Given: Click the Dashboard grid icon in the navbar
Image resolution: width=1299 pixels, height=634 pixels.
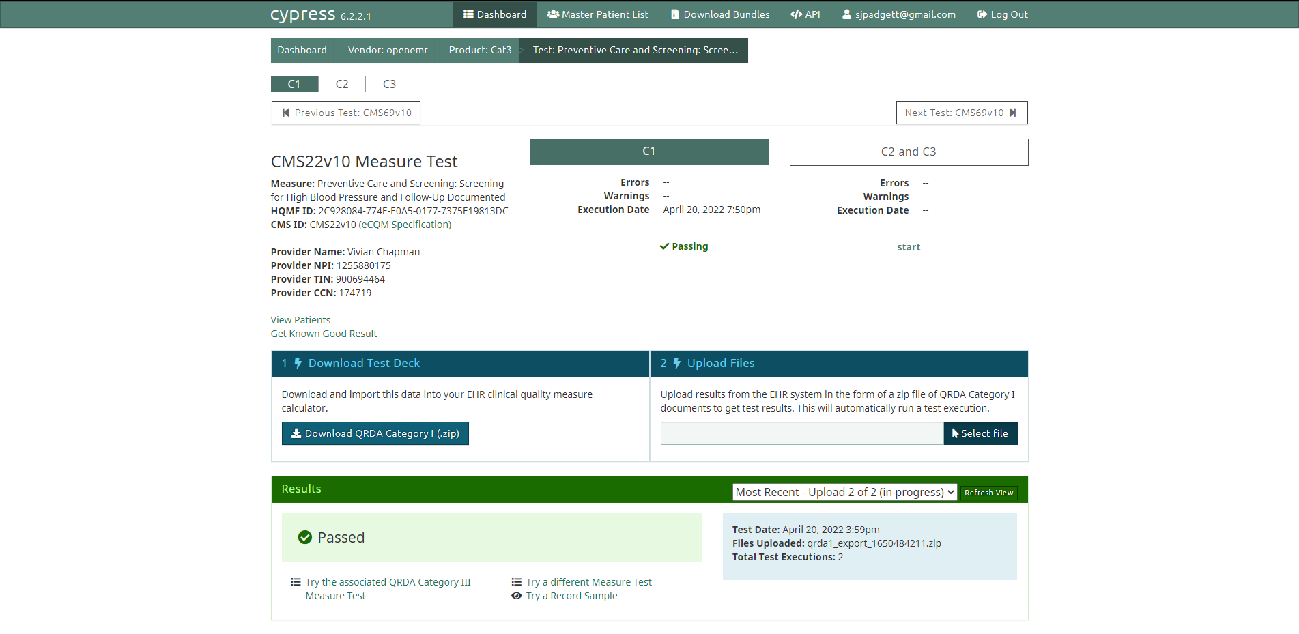Looking at the screenshot, I should coord(469,14).
